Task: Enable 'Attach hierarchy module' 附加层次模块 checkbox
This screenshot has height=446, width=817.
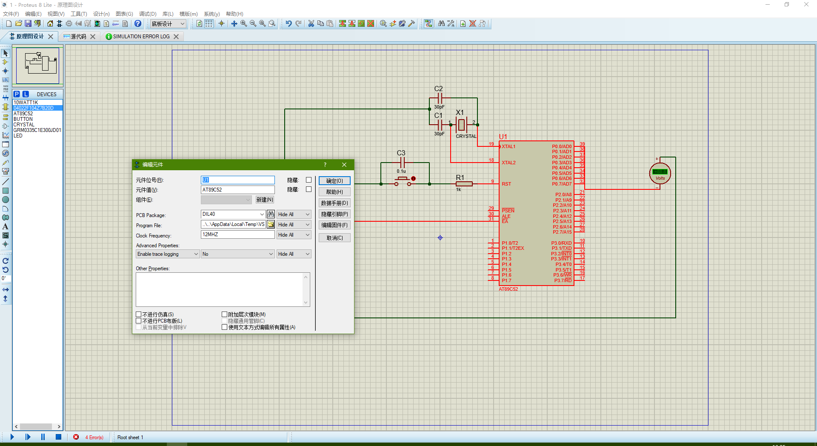Action: [x=224, y=314]
